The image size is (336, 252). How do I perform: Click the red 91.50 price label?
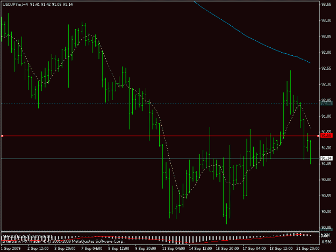(x=326, y=135)
